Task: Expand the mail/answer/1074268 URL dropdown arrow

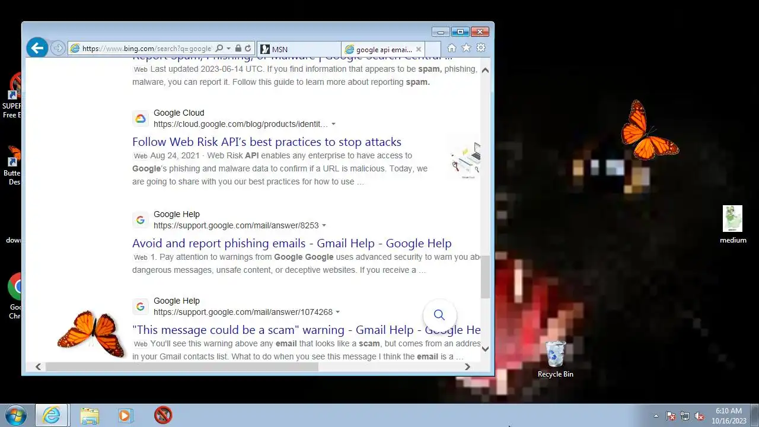Action: [338, 312]
